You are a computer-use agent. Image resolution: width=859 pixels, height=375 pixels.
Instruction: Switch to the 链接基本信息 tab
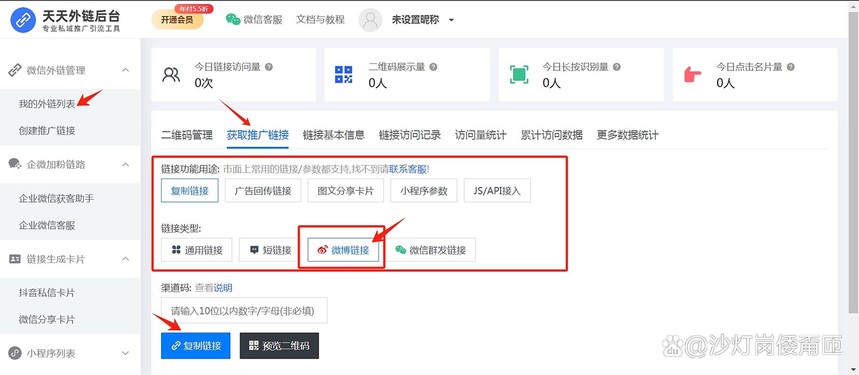click(x=334, y=135)
